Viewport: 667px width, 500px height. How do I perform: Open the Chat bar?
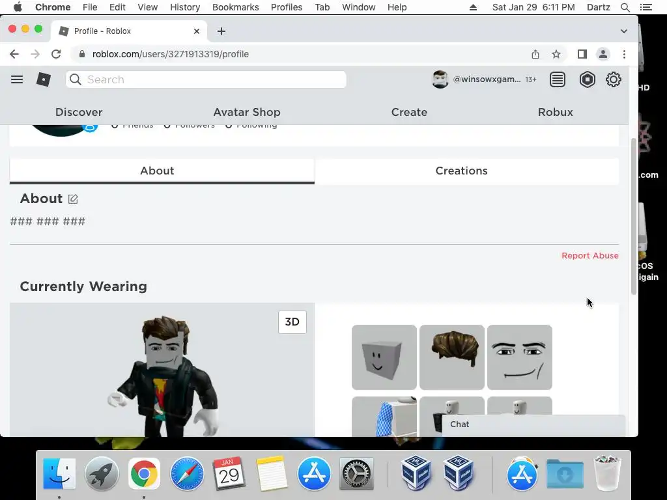[x=533, y=424]
